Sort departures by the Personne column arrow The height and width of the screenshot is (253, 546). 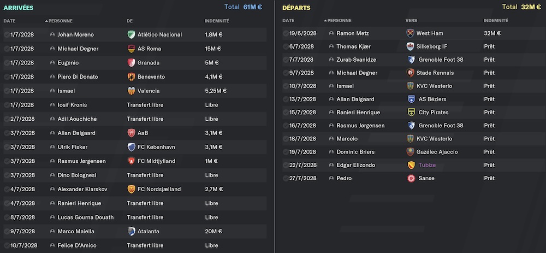coord(325,21)
